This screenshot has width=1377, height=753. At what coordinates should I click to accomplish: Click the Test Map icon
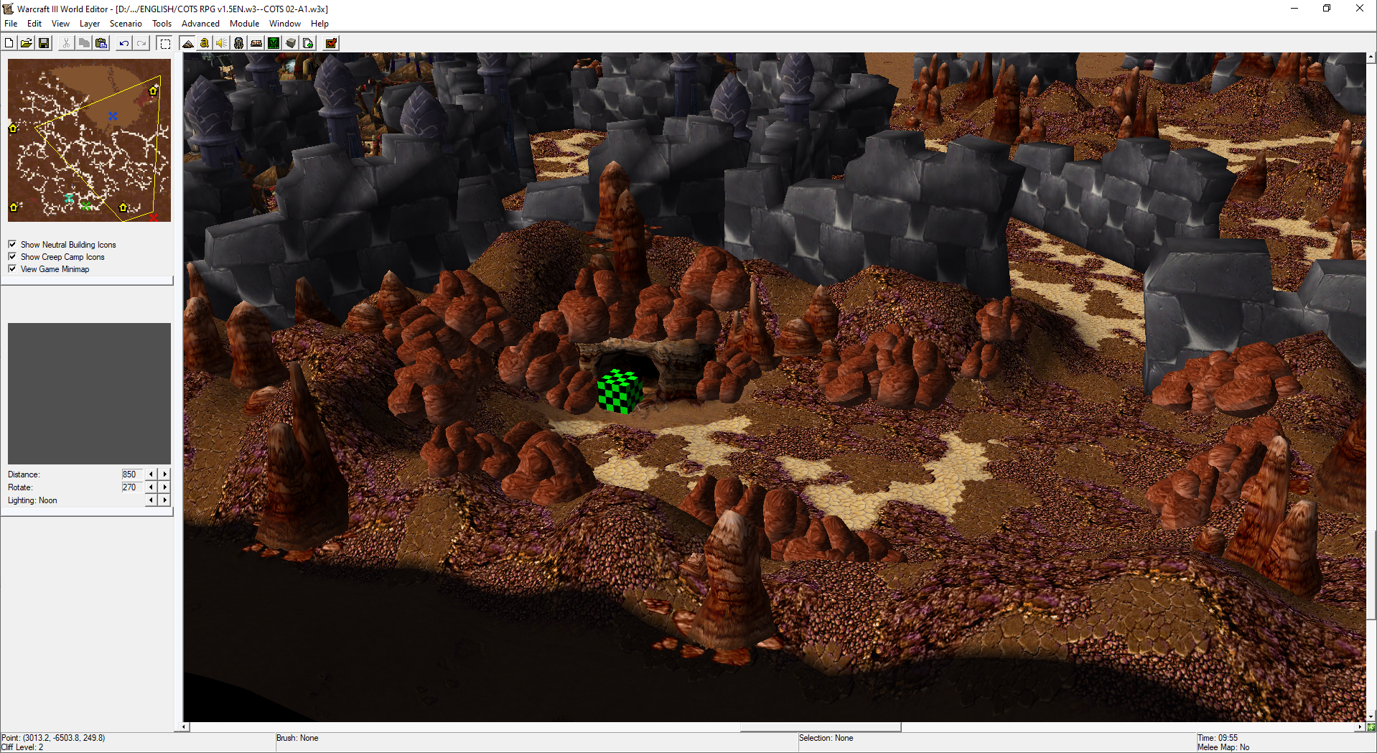[x=331, y=43]
